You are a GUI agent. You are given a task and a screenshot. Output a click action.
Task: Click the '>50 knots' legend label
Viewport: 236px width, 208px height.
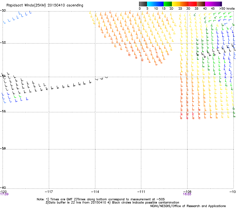[x=227, y=9]
